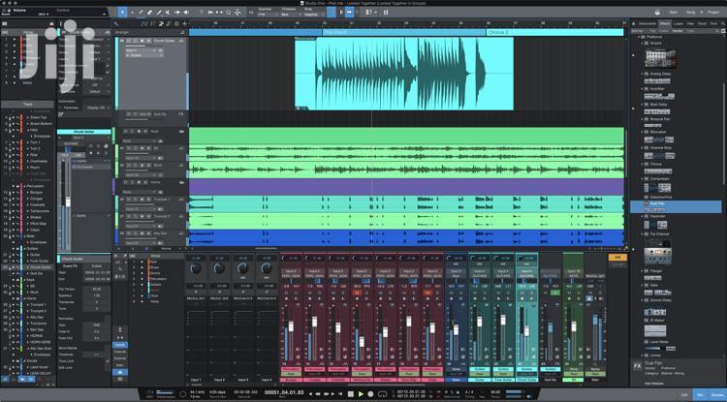Click the Mix view button
The height and width of the screenshot is (402, 727).
pos(701,394)
